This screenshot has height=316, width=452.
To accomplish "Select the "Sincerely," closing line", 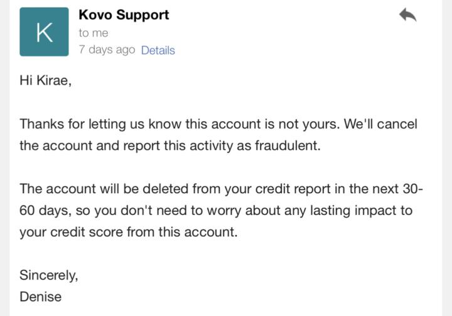I will point(49,275).
